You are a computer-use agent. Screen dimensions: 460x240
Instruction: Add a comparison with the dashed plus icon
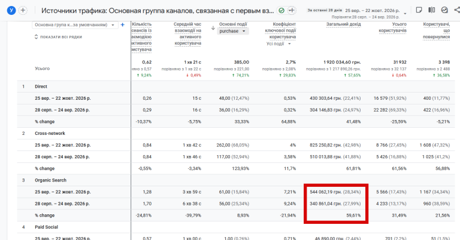(23, 11)
